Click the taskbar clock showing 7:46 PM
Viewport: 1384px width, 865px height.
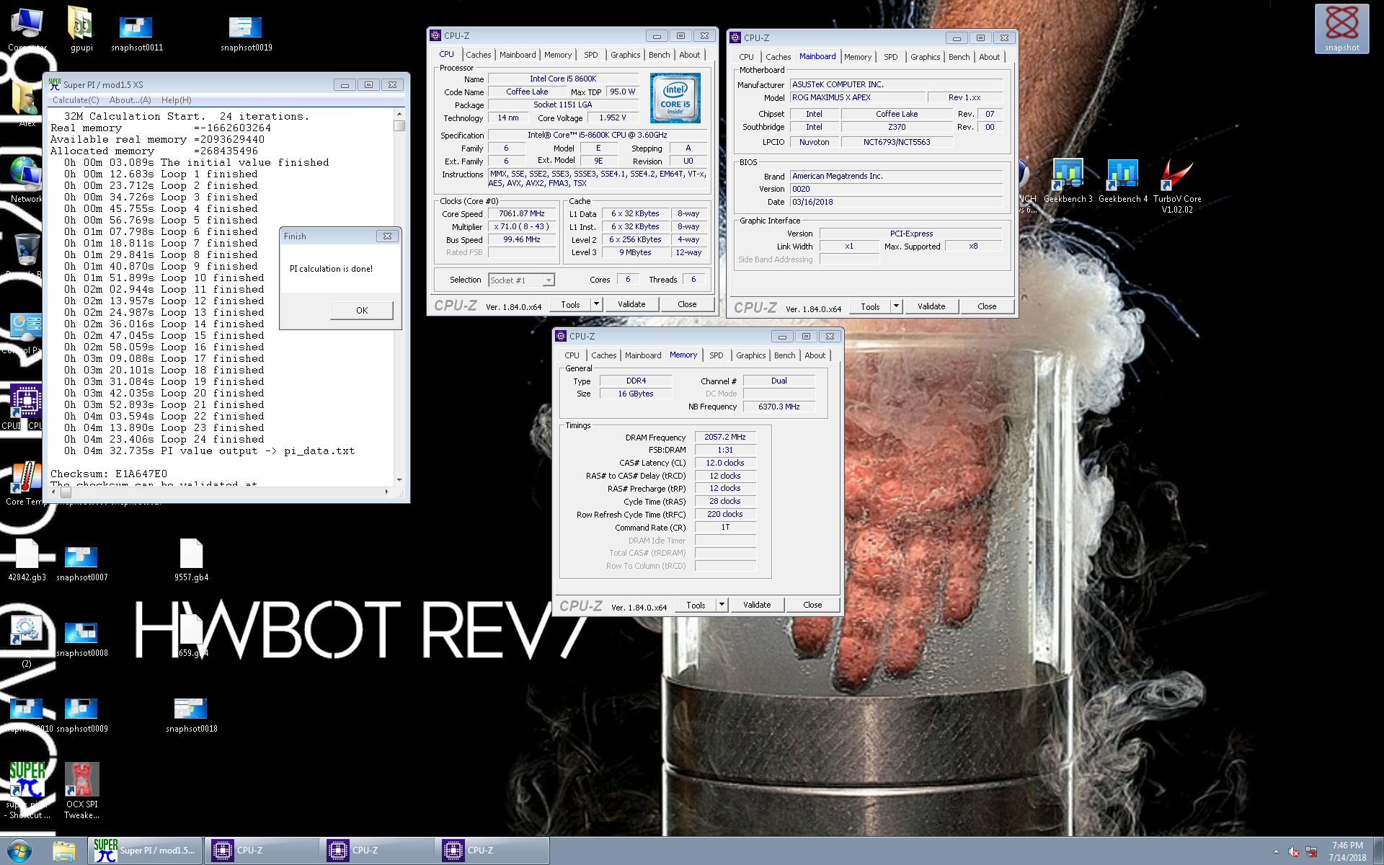tap(1347, 851)
